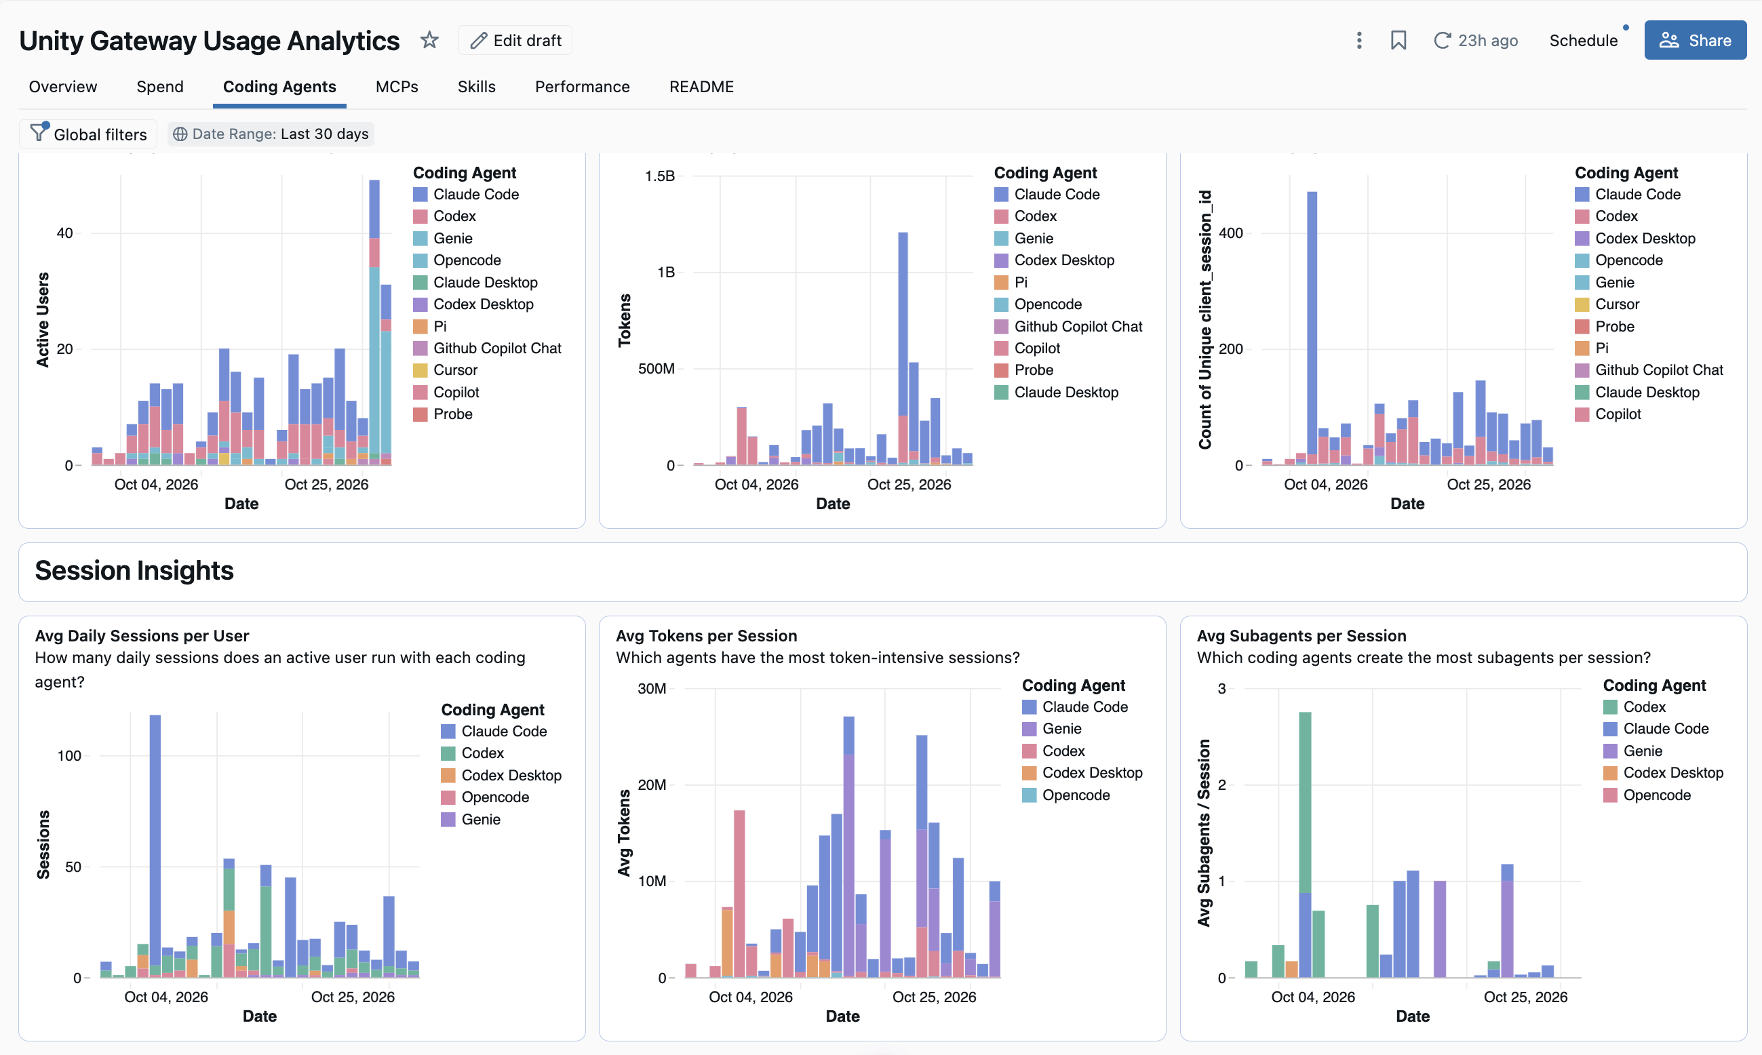Open the Date Range Last 30 days filter
1762x1055 pixels.
[271, 134]
